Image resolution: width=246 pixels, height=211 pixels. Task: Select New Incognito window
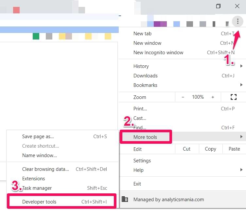[158, 53]
